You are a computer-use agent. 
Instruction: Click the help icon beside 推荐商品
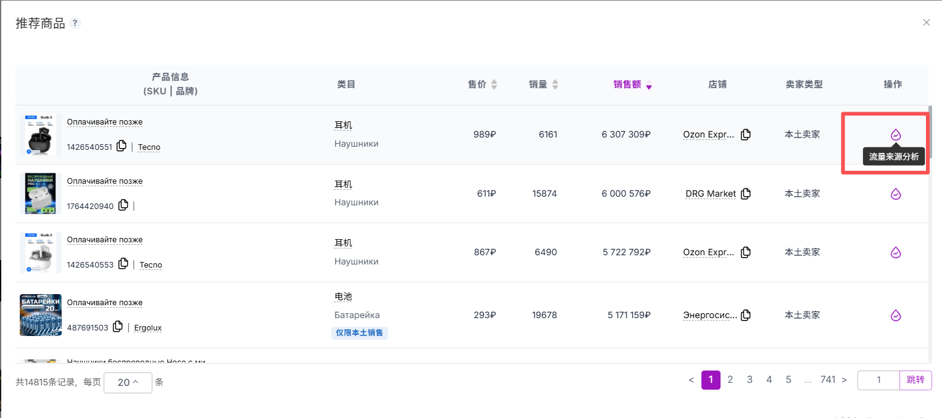tap(75, 23)
